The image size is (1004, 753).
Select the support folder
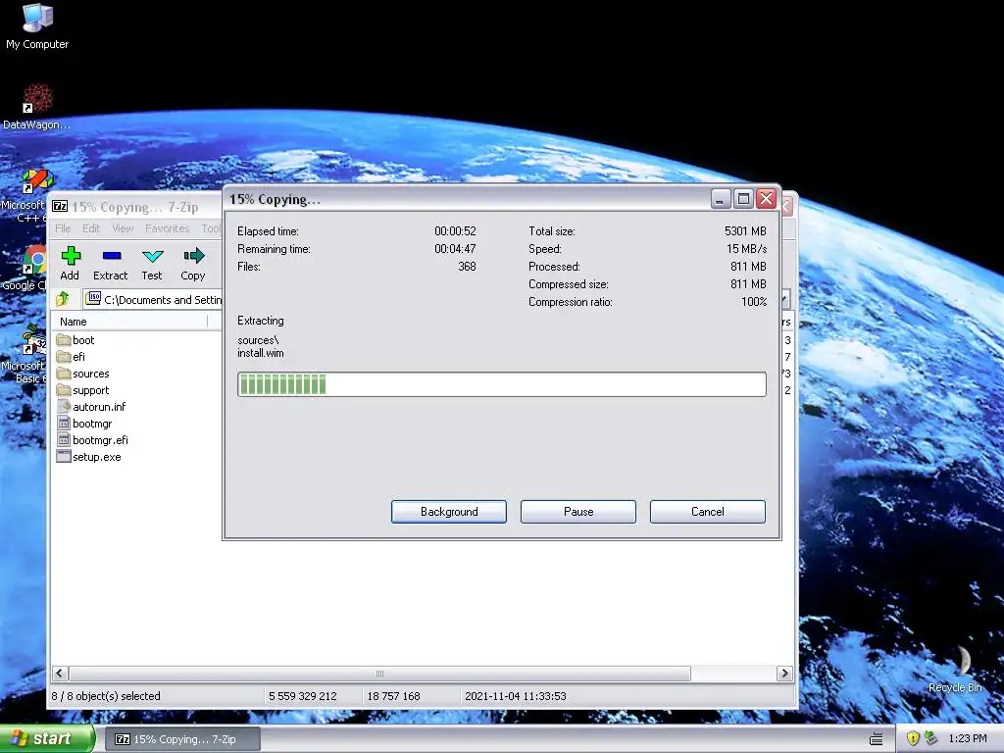pyautogui.click(x=82, y=390)
